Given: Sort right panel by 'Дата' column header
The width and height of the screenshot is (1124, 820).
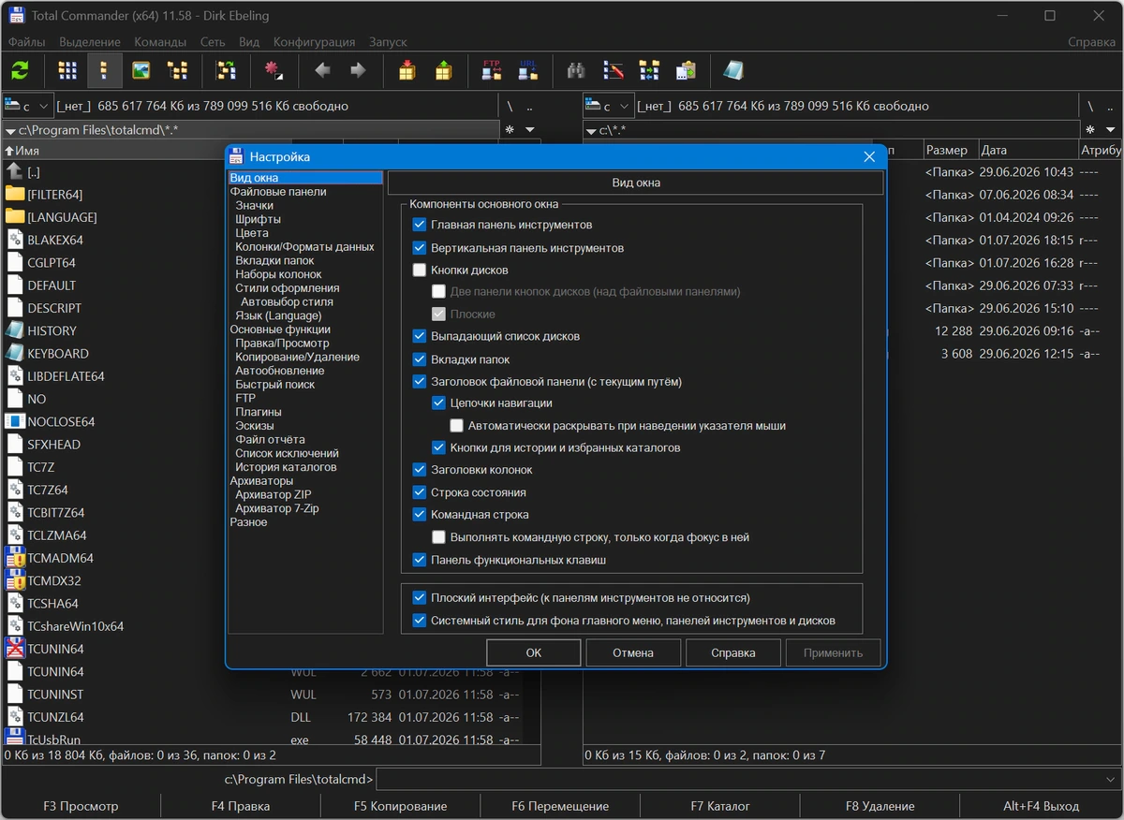Looking at the screenshot, I should click(1028, 150).
